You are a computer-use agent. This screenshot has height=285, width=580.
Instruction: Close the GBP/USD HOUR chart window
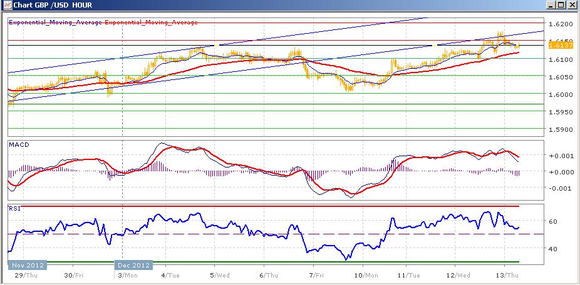click(x=571, y=6)
